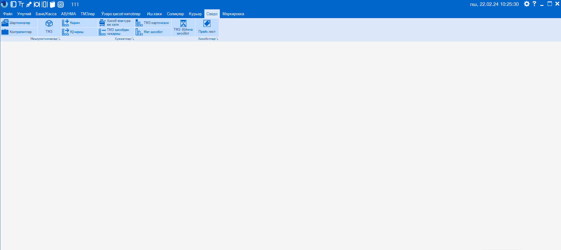The width and height of the screenshot is (561, 250).
Task: Switch to the Маркировка tab
Action: tap(233, 14)
